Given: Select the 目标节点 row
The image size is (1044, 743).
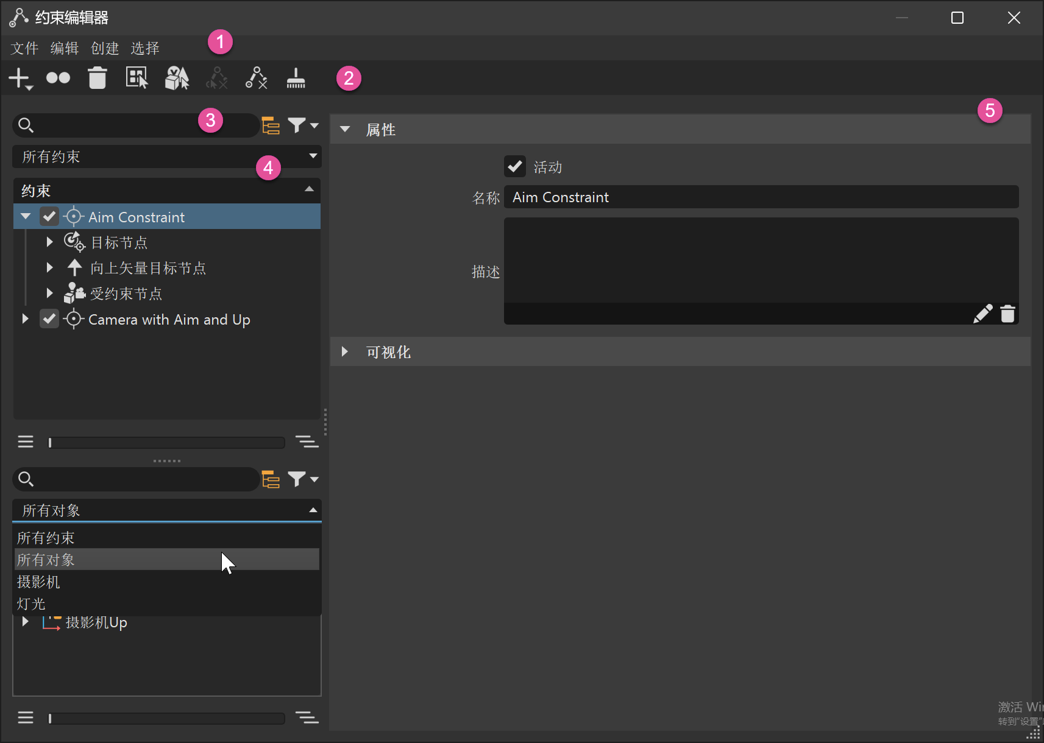Looking at the screenshot, I should pyautogui.click(x=167, y=242).
